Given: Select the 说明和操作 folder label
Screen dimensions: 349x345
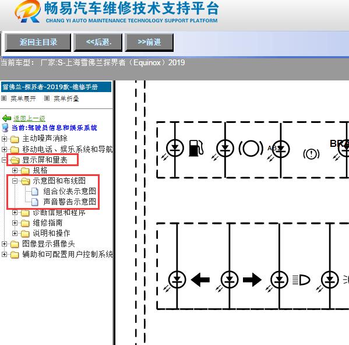Looking at the screenshot, I should [x=51, y=233].
